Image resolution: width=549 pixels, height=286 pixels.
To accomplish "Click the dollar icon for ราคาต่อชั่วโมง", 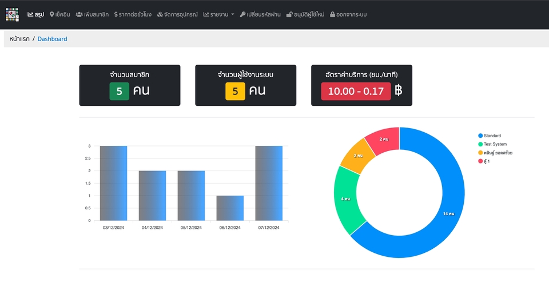I will point(116,14).
